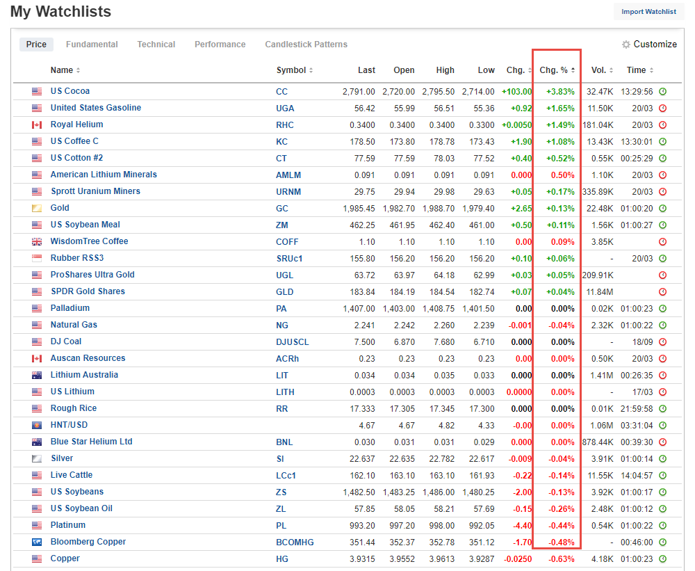695x571 pixels.
Task: Switch to the Fundamental tab
Action: click(x=92, y=45)
